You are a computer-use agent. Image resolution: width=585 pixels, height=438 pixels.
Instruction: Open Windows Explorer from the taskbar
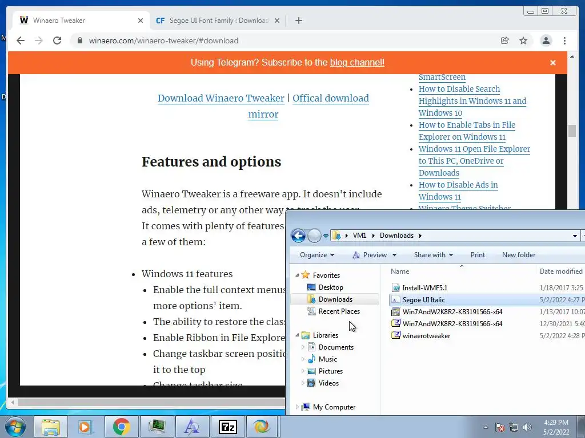pos(51,427)
